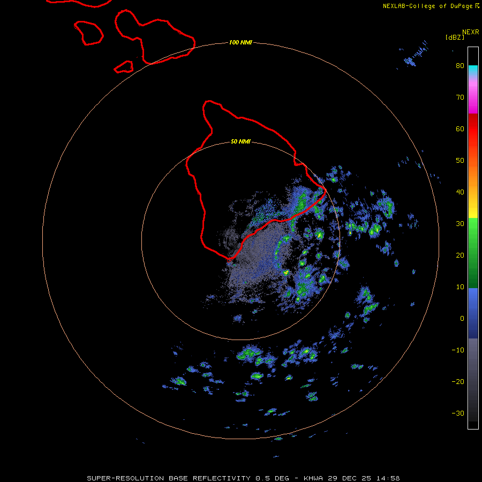Click the 70 dBZ value on the scale
482x482 pixels.
460,97
